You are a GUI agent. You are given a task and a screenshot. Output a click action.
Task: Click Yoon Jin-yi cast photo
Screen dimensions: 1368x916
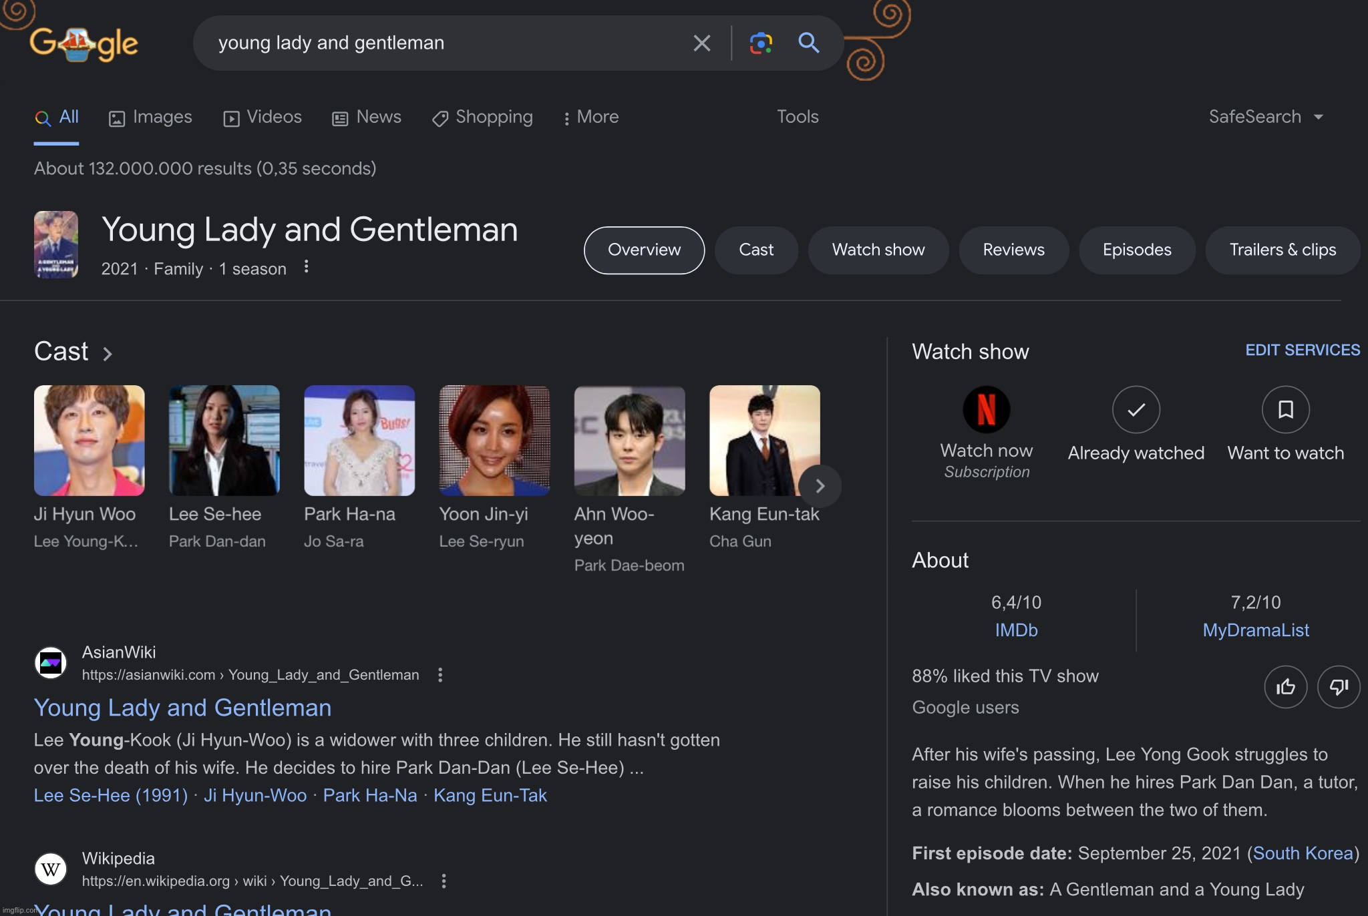coord(494,441)
